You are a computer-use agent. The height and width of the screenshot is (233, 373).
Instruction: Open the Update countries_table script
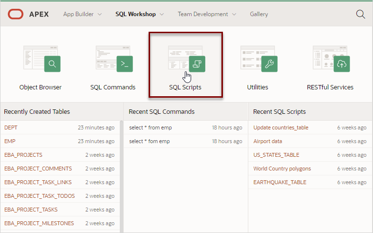pyautogui.click(x=281, y=127)
